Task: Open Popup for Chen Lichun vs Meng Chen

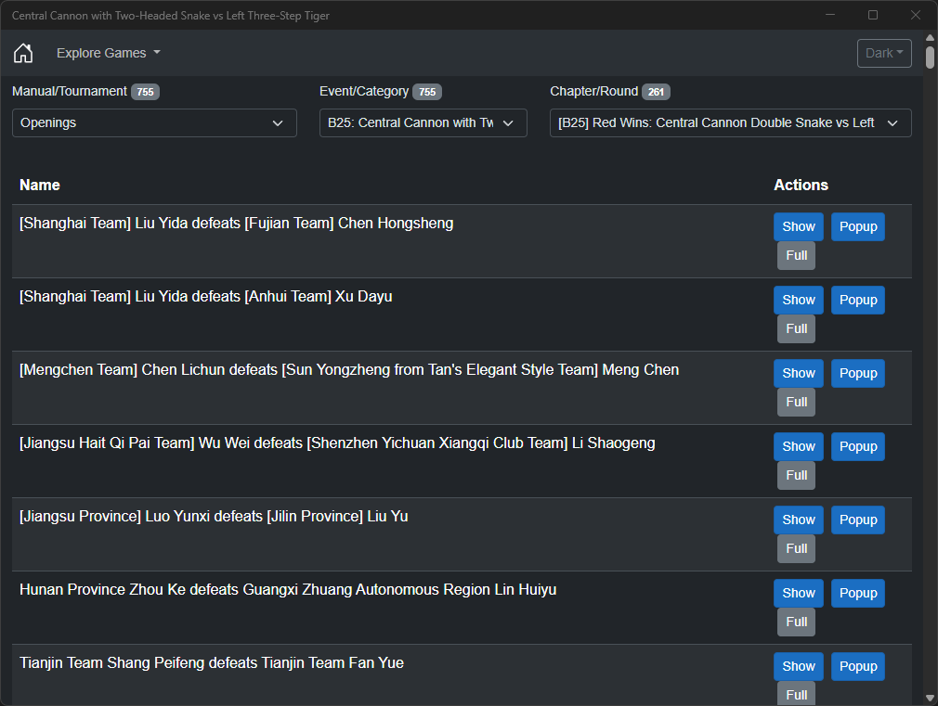Action: click(x=857, y=373)
